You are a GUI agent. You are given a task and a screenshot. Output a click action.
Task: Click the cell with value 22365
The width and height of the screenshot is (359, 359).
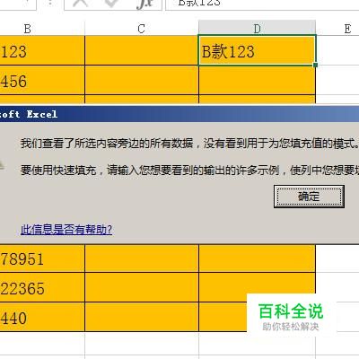(x=42, y=287)
